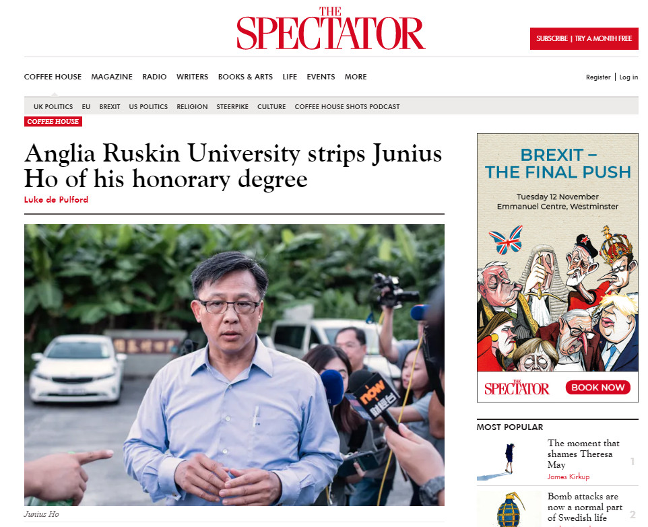
Task: Open the Steerpike sub-navigation tab
Action: point(232,107)
